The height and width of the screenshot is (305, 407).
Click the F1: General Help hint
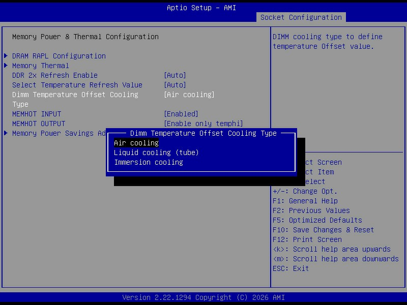(305, 201)
